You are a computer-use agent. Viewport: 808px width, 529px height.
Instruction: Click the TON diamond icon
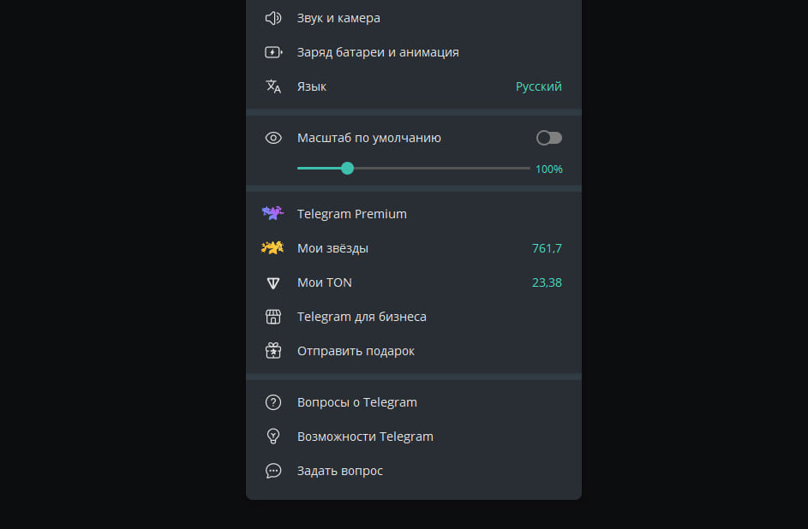click(273, 282)
